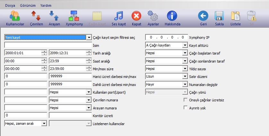Expand the Yeni kayıt filter dropdown
The height and width of the screenshot is (136, 269).
[x=89, y=38]
